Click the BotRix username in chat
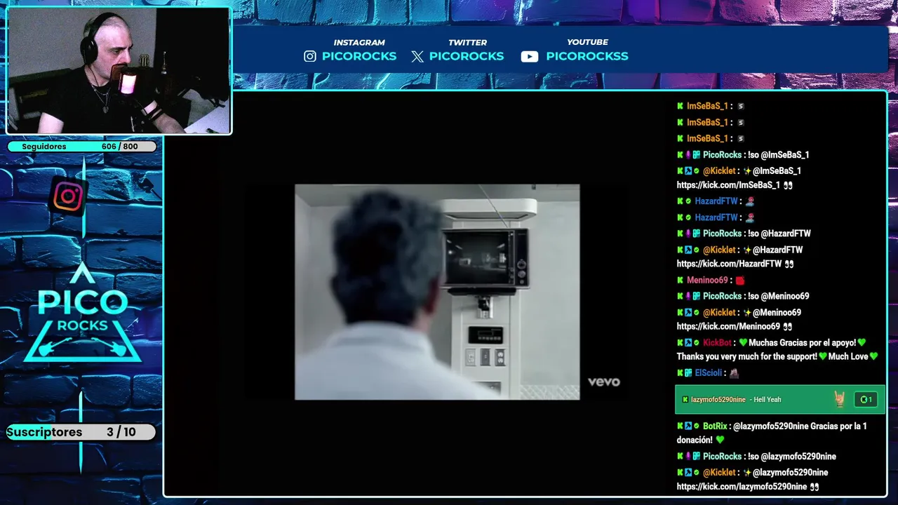Viewport: 898px width, 505px height. (715, 426)
